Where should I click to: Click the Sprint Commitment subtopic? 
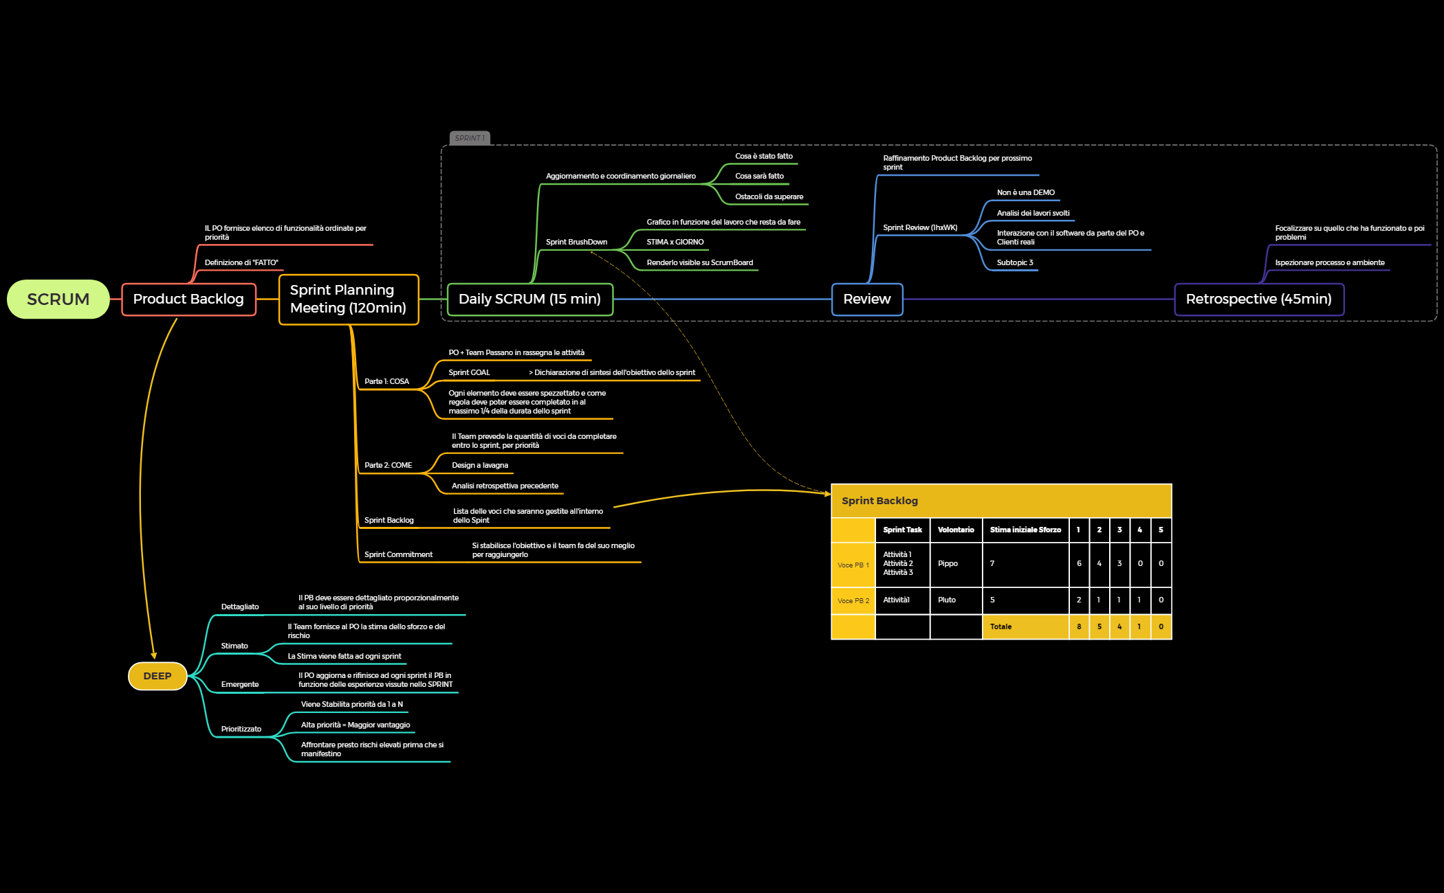pyautogui.click(x=398, y=554)
